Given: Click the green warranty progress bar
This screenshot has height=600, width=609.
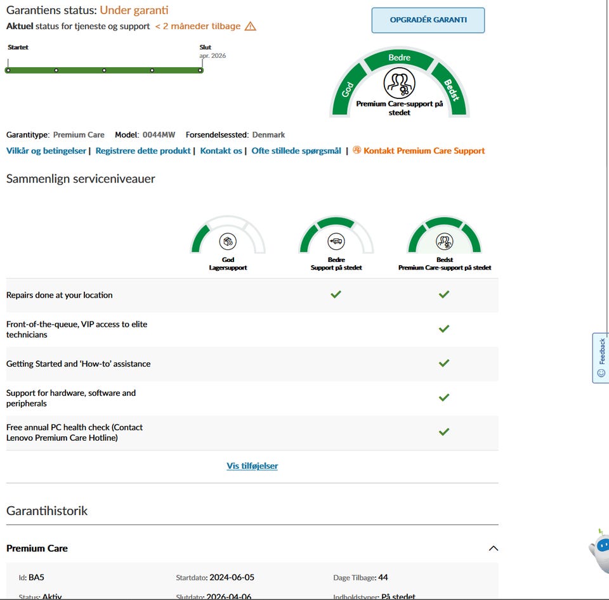Looking at the screenshot, I should coord(104,70).
